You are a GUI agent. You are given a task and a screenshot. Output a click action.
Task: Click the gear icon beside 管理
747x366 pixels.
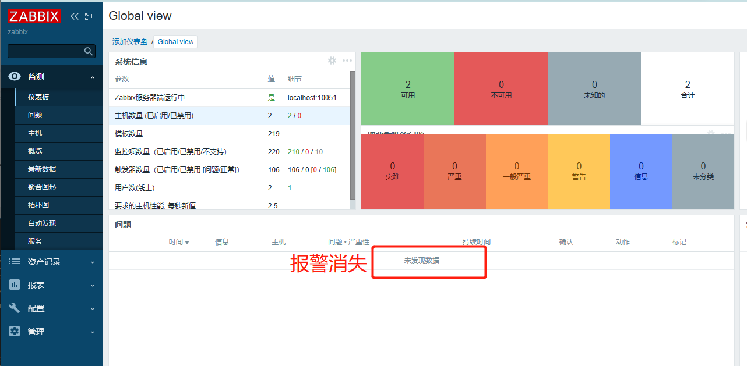pyautogui.click(x=15, y=332)
